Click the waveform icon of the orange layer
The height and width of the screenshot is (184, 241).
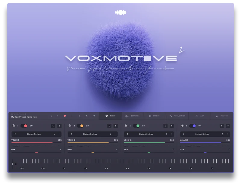coord(70,126)
